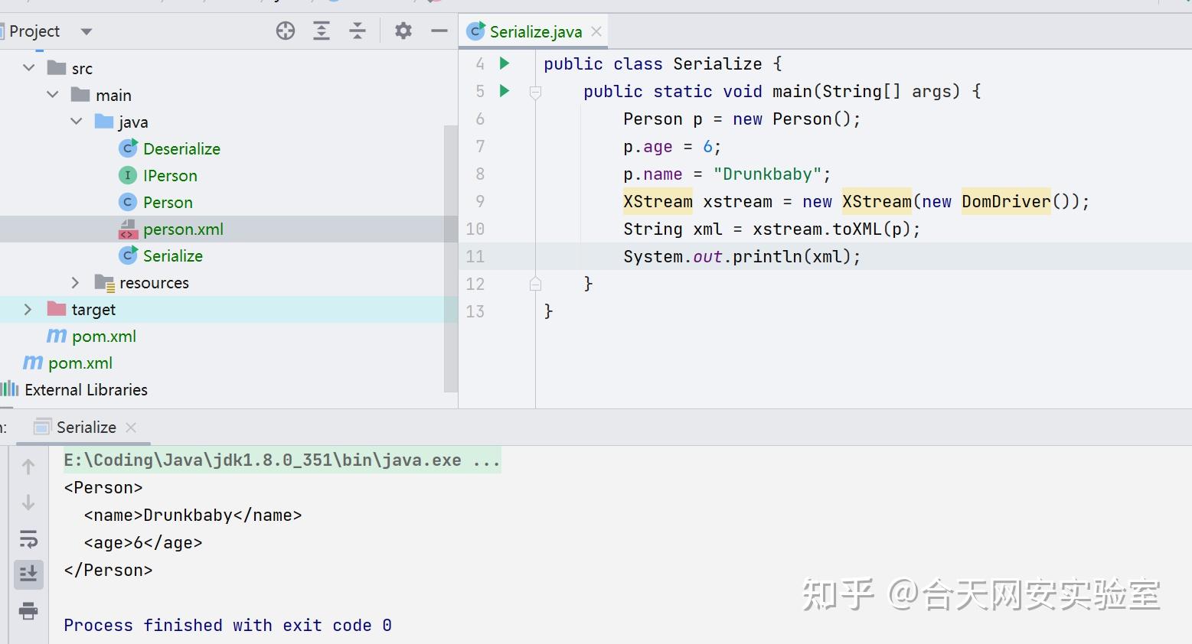
Task: Collapse the src folder
Action: [28, 67]
